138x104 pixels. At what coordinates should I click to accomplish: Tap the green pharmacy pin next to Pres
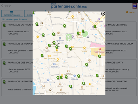(37, 24)
